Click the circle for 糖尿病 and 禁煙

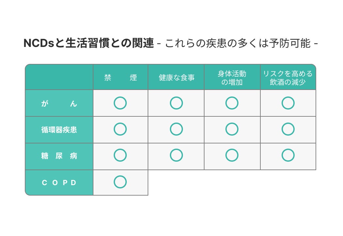pyautogui.click(x=120, y=155)
